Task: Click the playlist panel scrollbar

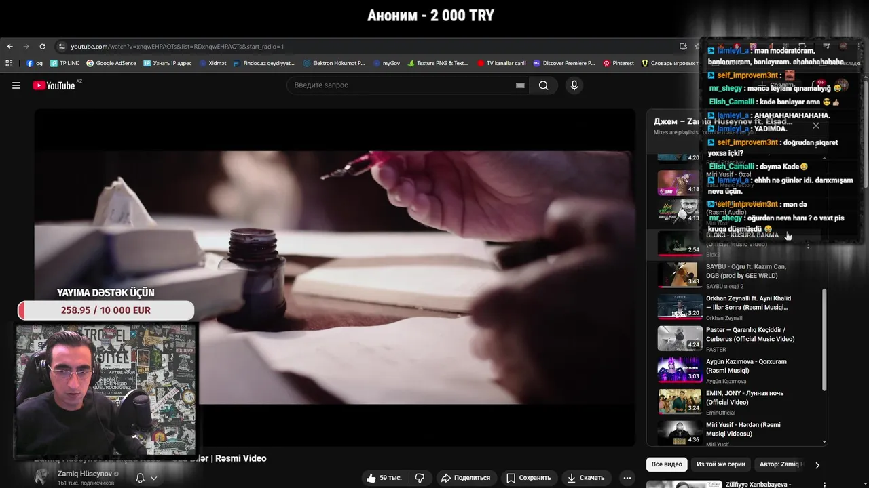Action: (x=825, y=339)
